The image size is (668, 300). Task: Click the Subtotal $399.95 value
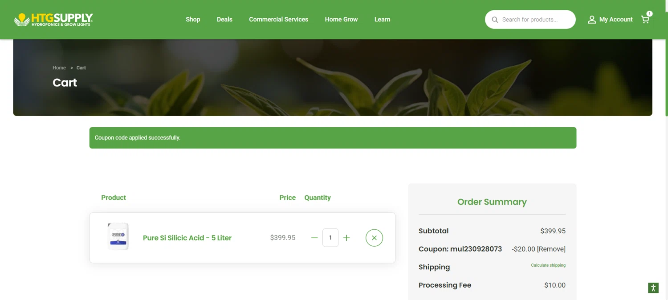[553, 231]
